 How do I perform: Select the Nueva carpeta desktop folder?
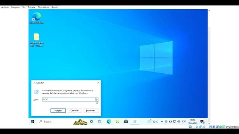[x=37, y=40]
